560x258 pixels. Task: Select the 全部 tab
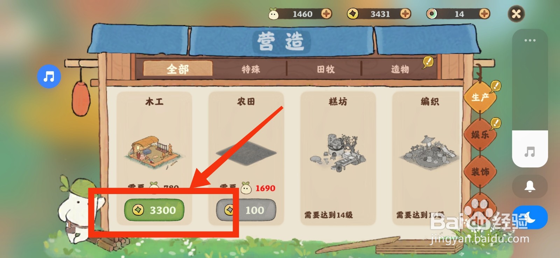tap(178, 69)
